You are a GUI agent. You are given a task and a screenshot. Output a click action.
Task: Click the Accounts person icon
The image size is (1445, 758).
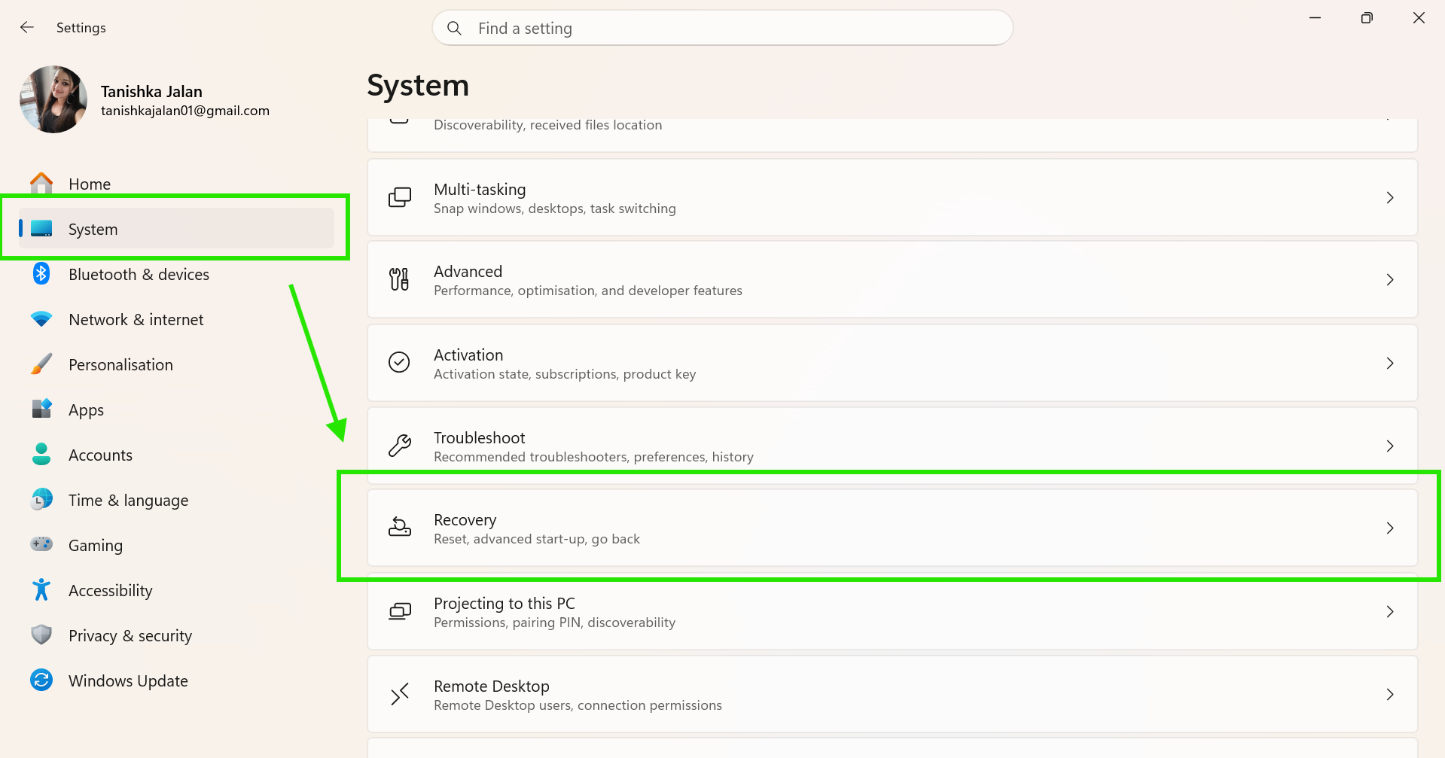41,454
